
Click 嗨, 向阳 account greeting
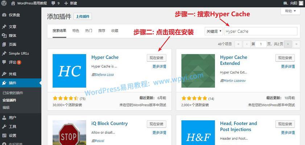[290, 3]
